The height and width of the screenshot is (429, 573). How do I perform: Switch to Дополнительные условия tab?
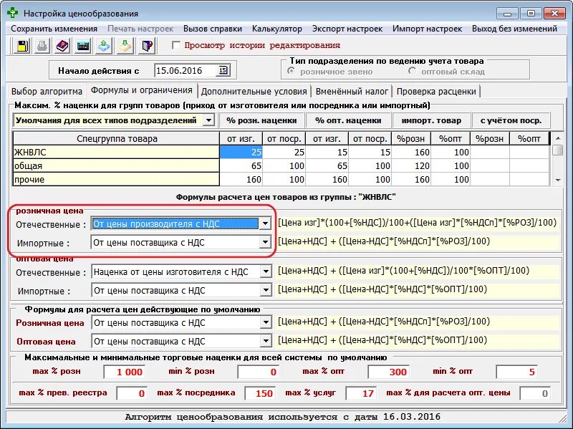pos(254,92)
